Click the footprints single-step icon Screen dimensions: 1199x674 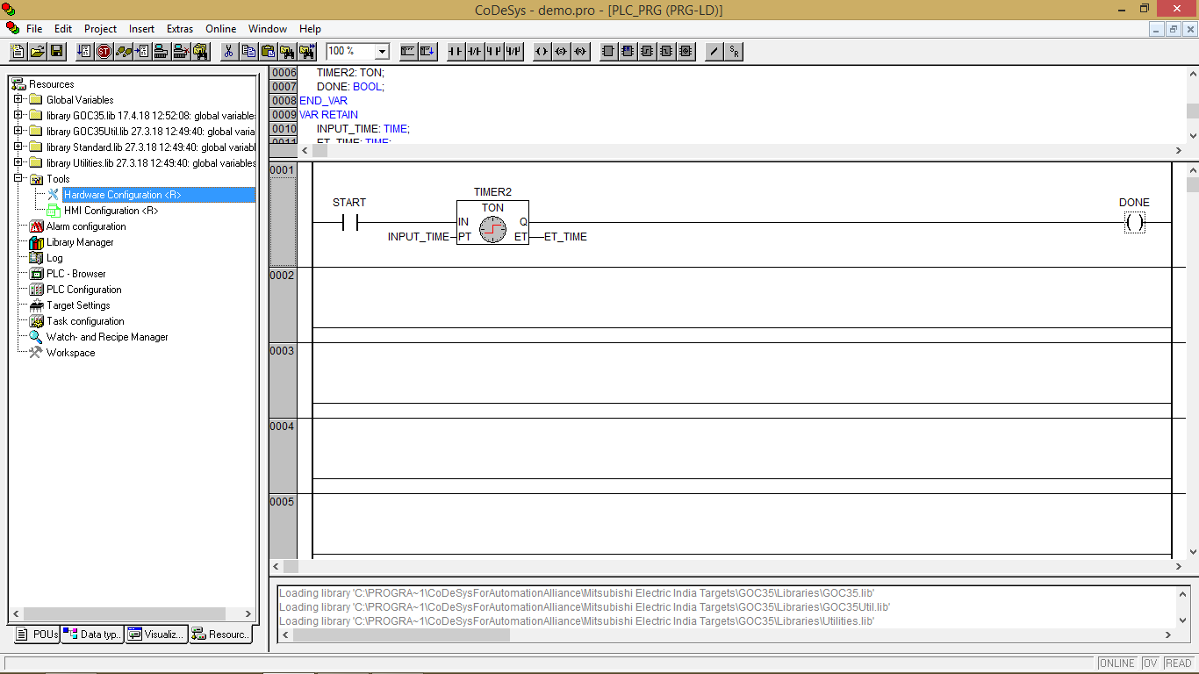coord(124,51)
